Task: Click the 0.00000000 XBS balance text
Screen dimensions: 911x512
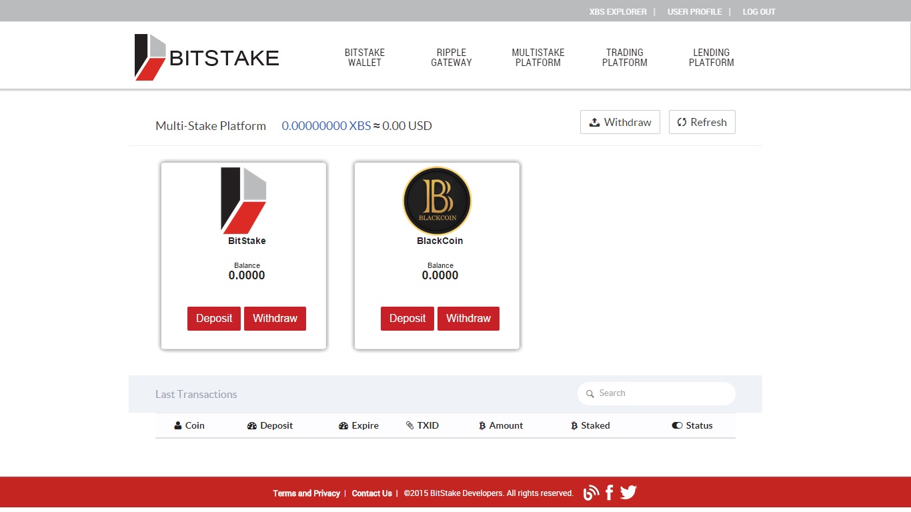Action: 326,125
